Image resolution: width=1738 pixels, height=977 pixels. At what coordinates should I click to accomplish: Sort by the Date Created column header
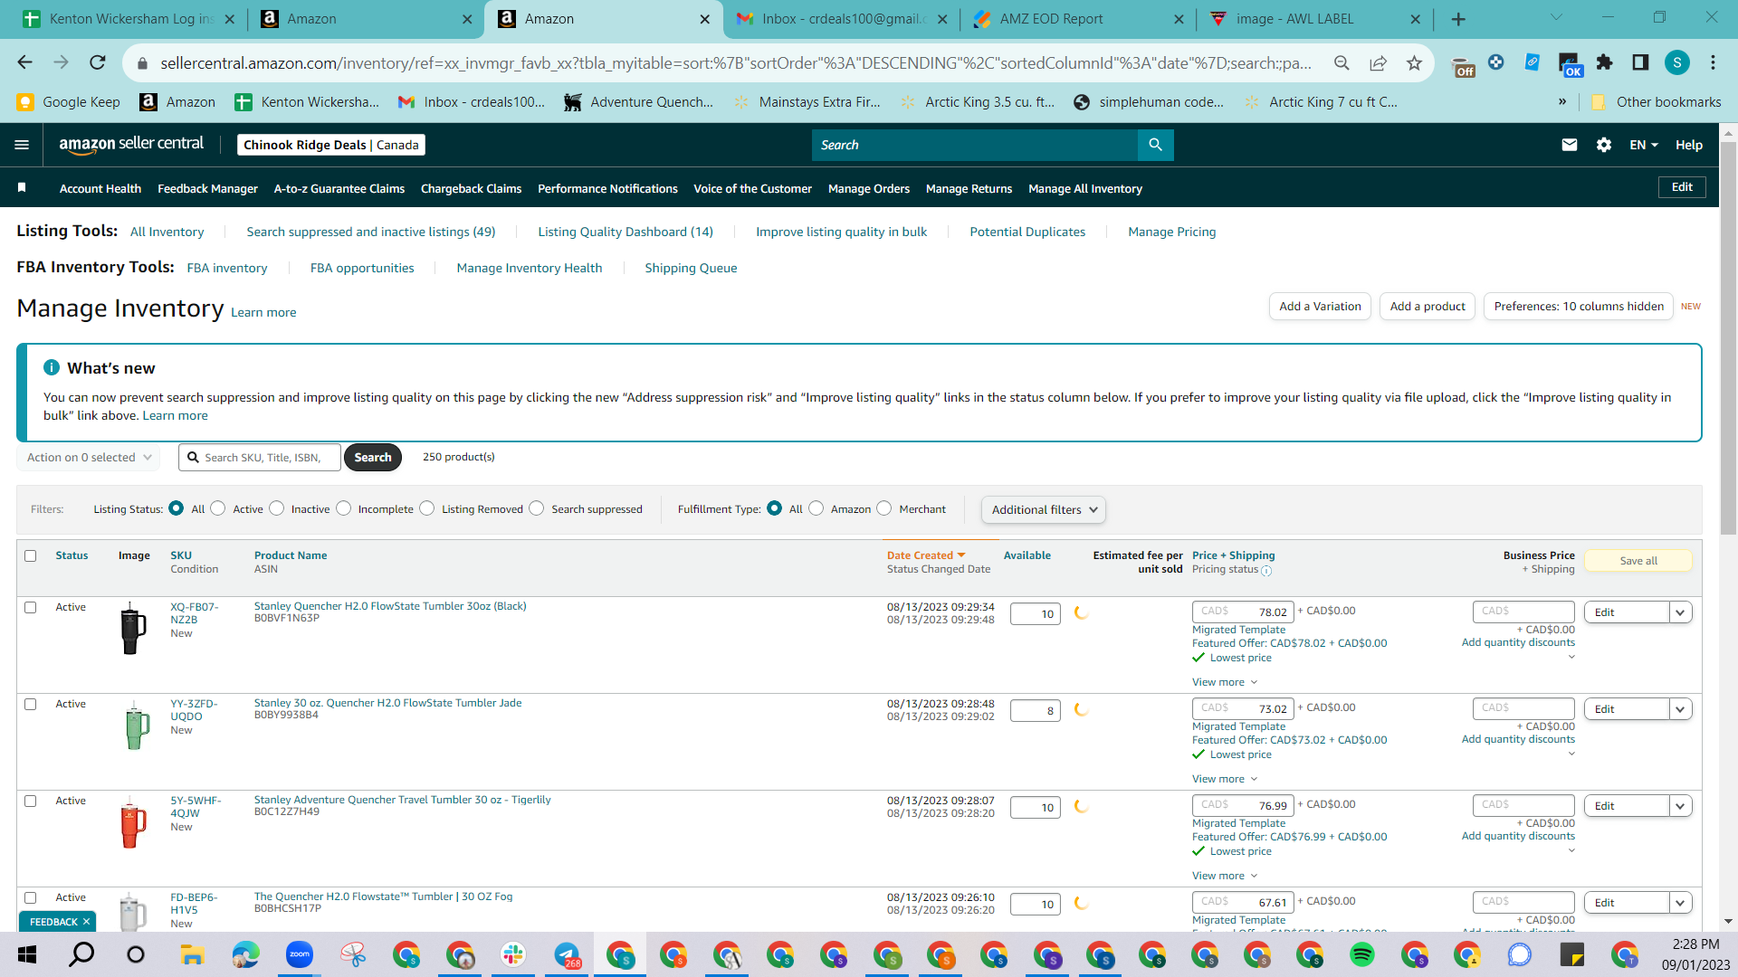pyautogui.click(x=926, y=555)
